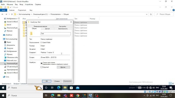Open the VirtualBox Файл menu
The image size is (175, 98).
pos(3,4)
